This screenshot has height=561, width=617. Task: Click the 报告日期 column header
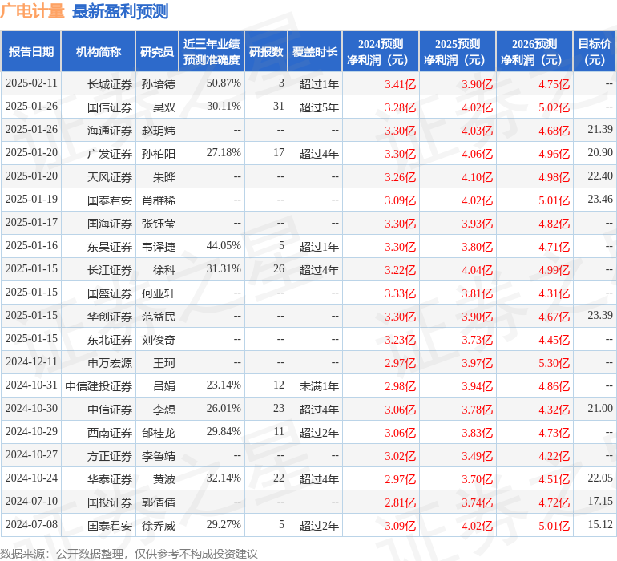coord(31,51)
